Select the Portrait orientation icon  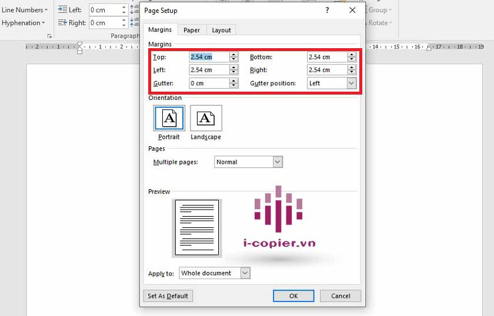[169, 118]
